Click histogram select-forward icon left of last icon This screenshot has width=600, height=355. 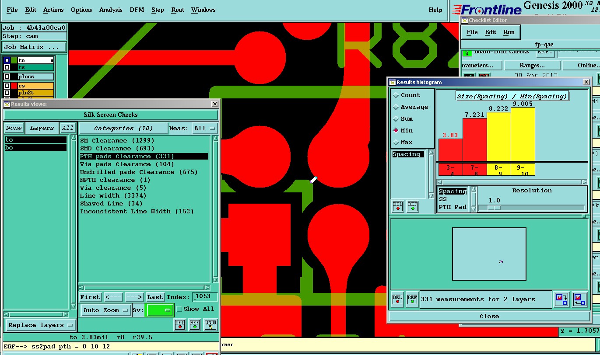[x=561, y=299]
